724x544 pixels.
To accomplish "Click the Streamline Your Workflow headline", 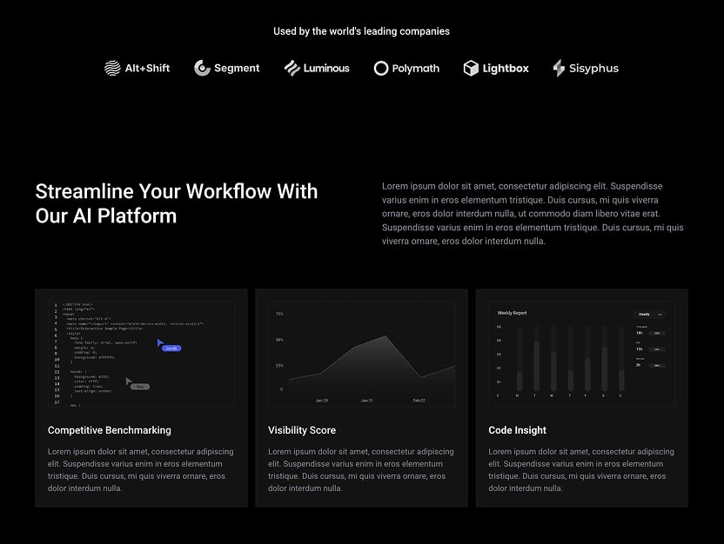I will [x=176, y=203].
